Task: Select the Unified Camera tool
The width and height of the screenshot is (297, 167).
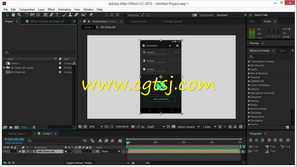Action: [32, 15]
